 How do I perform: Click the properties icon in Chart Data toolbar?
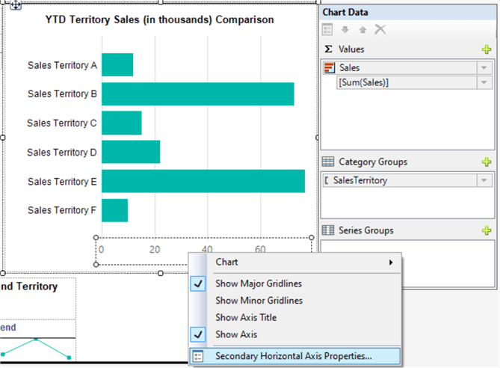pos(328,30)
